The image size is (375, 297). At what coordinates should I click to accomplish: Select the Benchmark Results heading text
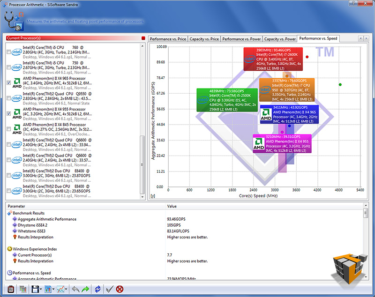[x=29, y=213]
